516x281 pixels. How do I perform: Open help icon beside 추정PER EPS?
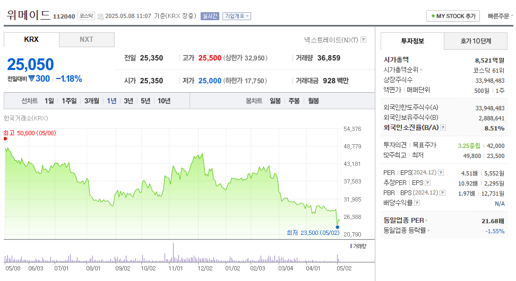428,183
